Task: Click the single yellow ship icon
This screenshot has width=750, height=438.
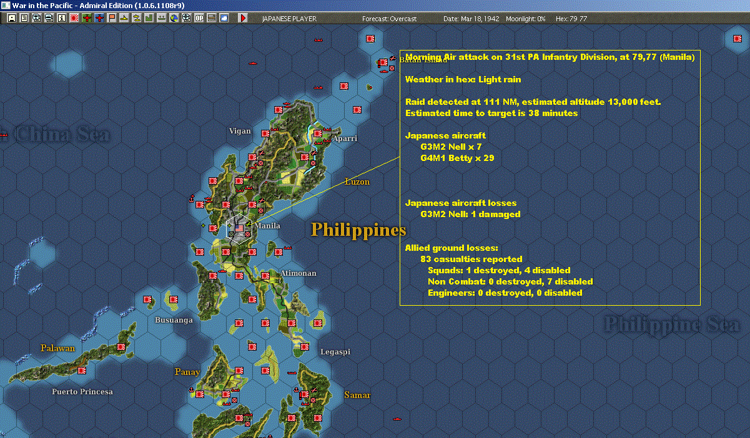Action: pos(124,19)
